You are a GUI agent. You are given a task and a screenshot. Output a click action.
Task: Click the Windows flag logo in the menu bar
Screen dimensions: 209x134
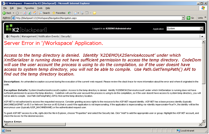point(203,8)
